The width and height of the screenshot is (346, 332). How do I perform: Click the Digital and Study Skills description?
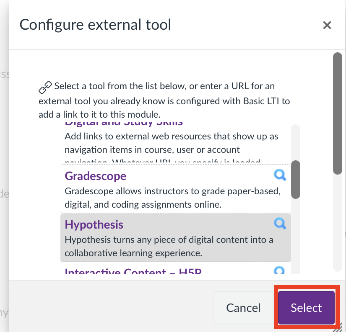point(171,143)
